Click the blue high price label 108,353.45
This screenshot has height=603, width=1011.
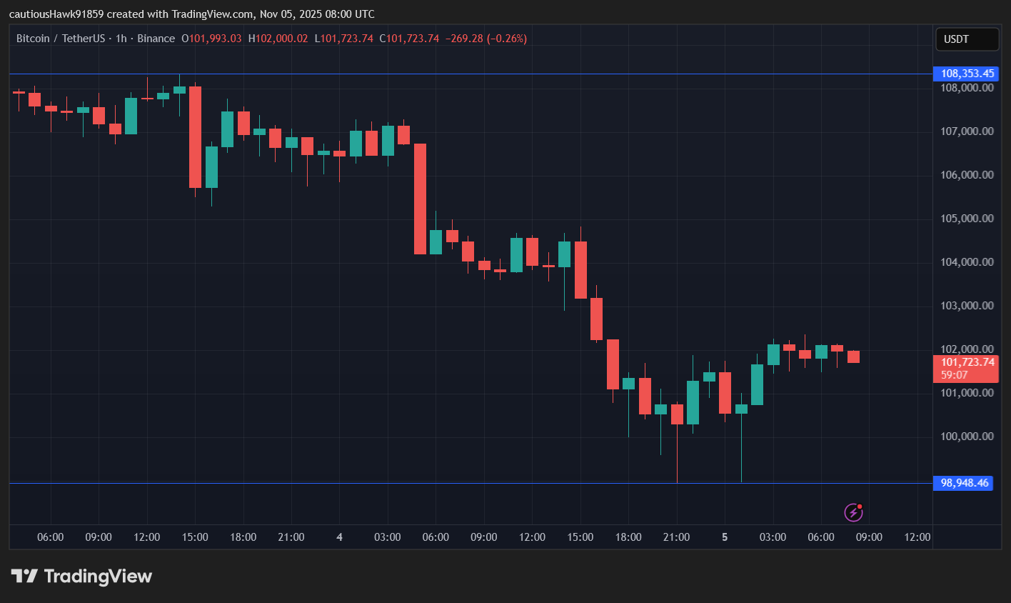(965, 74)
